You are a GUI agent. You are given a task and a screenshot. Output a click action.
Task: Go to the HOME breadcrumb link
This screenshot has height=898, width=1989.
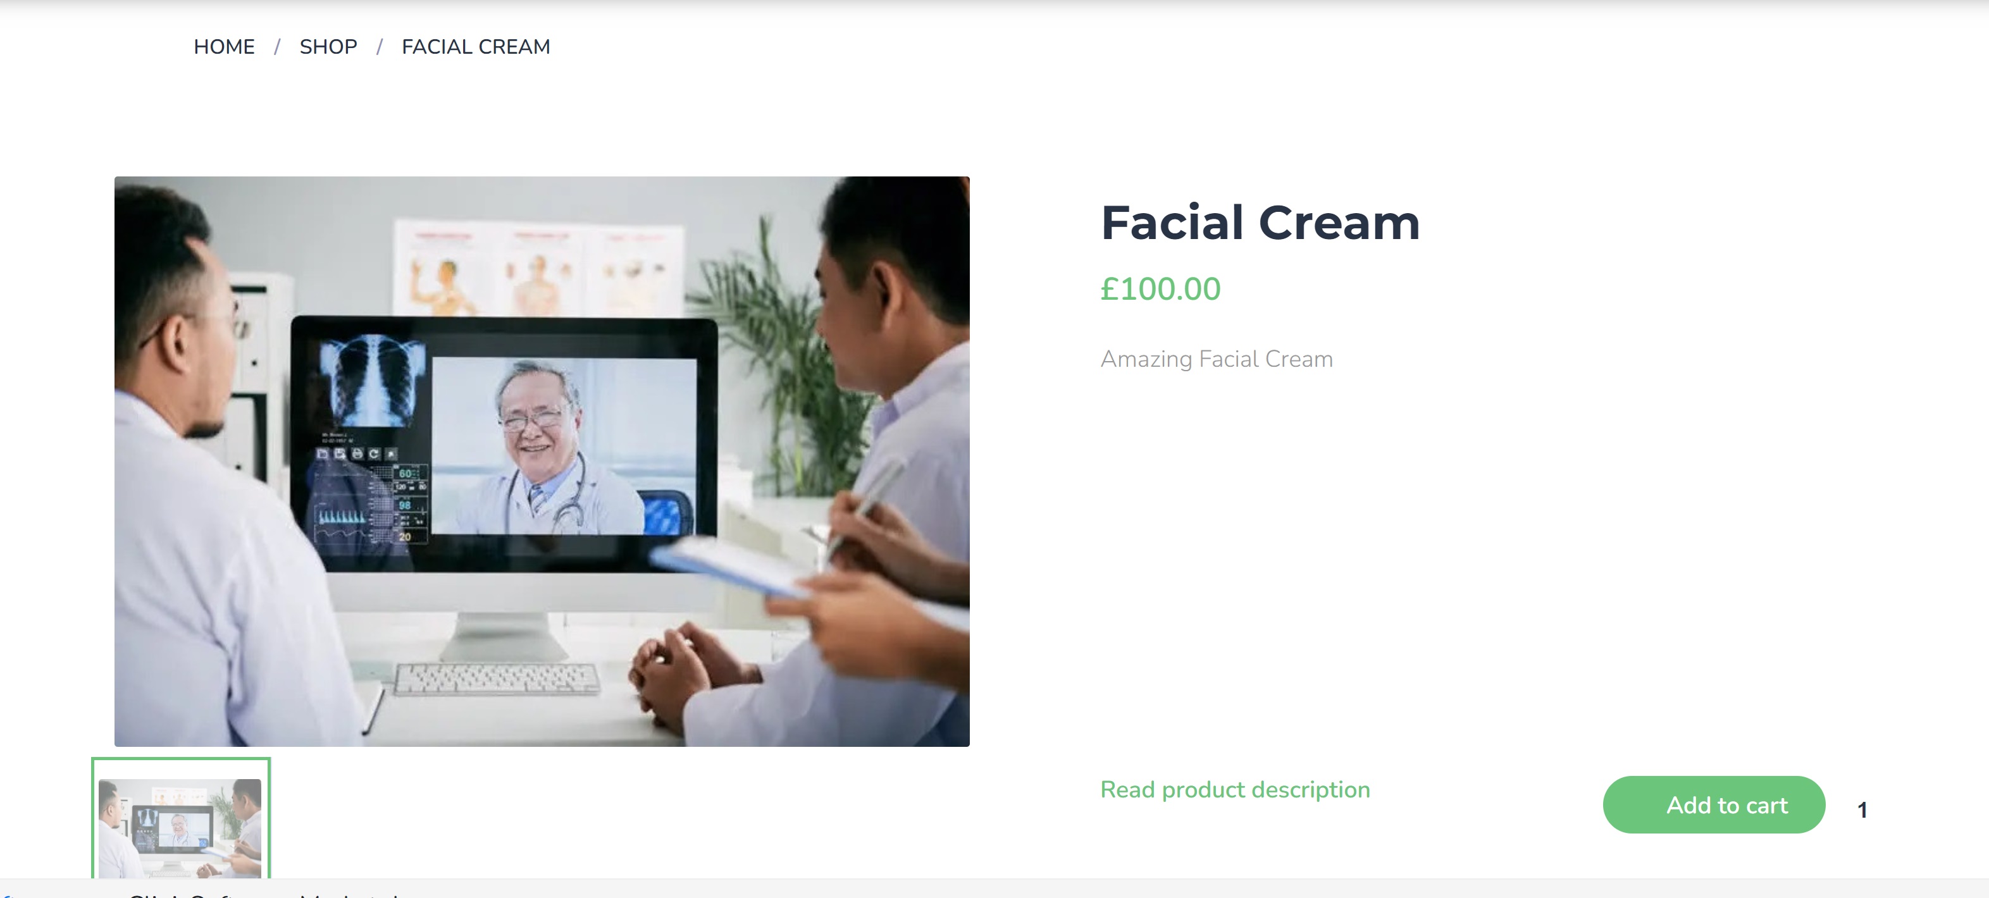tap(224, 47)
